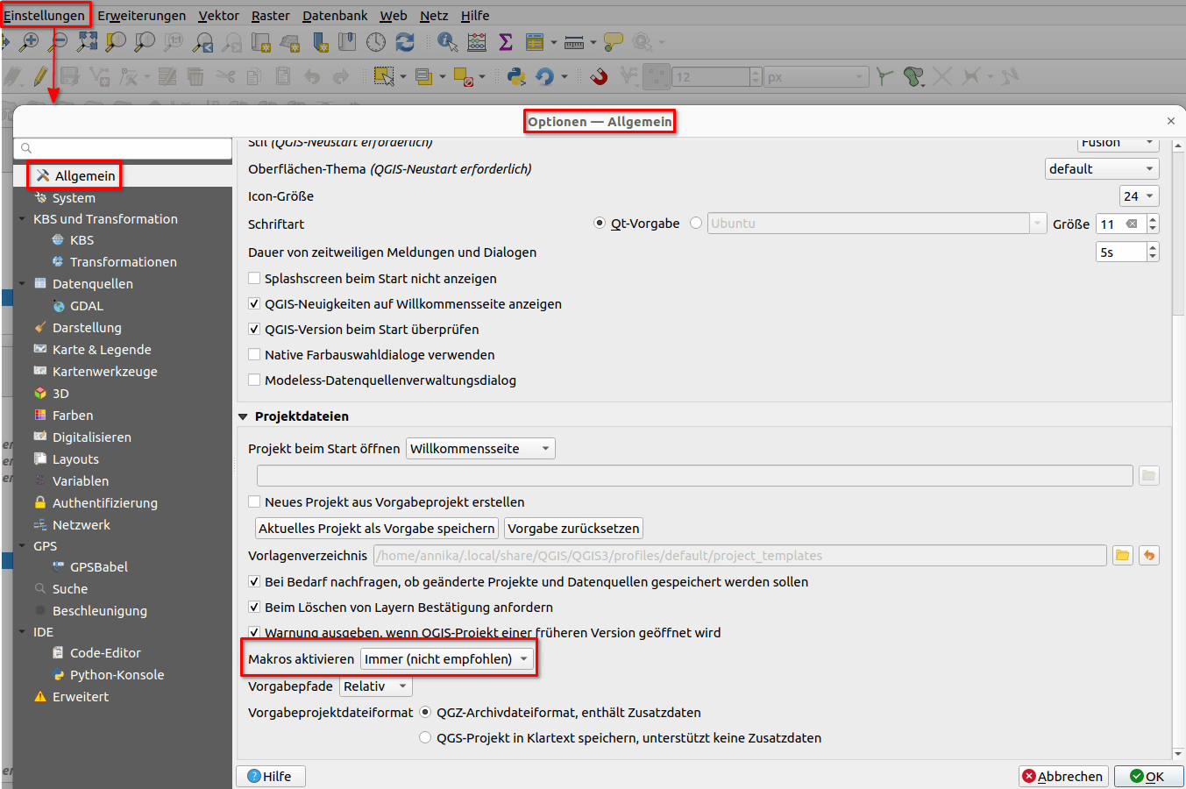The height and width of the screenshot is (789, 1186).
Task: Select QGS-Projekt in Klartext radio option
Action: coord(425,738)
